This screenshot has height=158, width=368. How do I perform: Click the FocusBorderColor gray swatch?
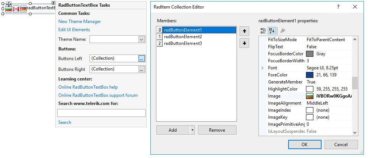pyautogui.click(x=310, y=54)
